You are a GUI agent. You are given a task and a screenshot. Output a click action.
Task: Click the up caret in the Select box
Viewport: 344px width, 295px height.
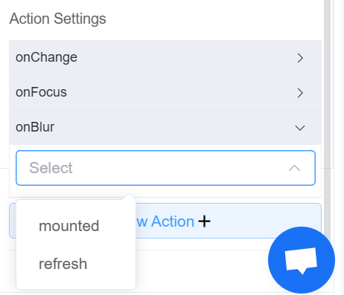tap(295, 168)
